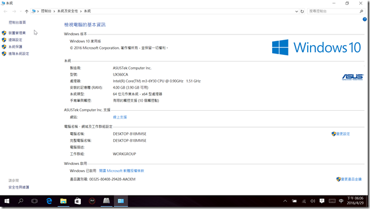Show hidden tray icons chevron
Image resolution: width=370 pixels, height=209 pixels.
285,201
